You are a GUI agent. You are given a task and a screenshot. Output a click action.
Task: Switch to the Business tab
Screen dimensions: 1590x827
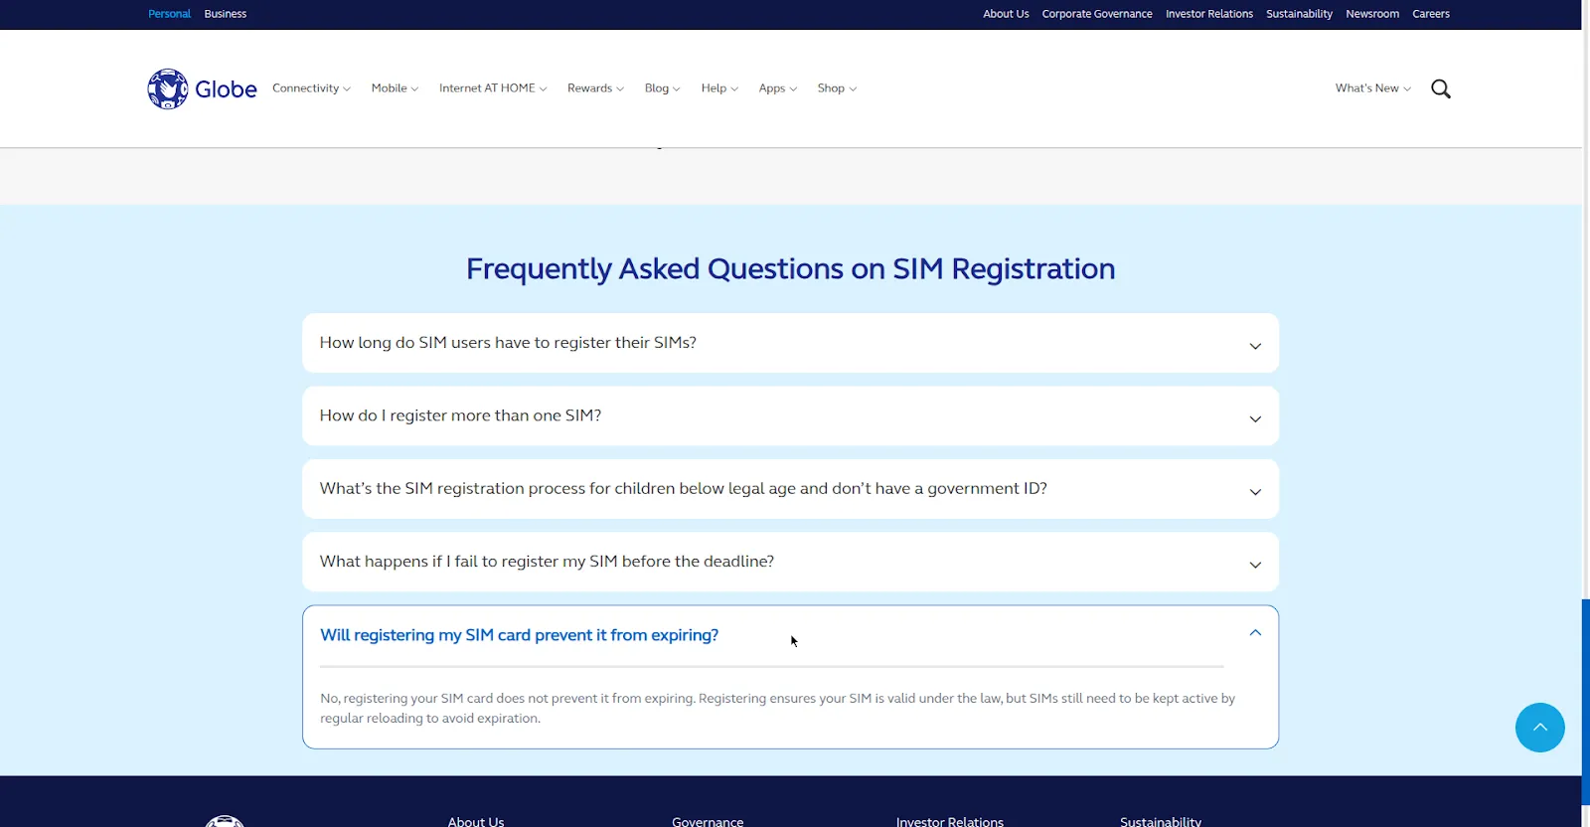point(226,14)
